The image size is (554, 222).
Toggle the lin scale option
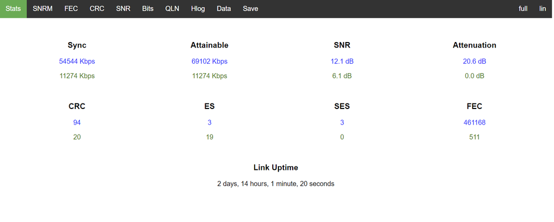point(542,9)
